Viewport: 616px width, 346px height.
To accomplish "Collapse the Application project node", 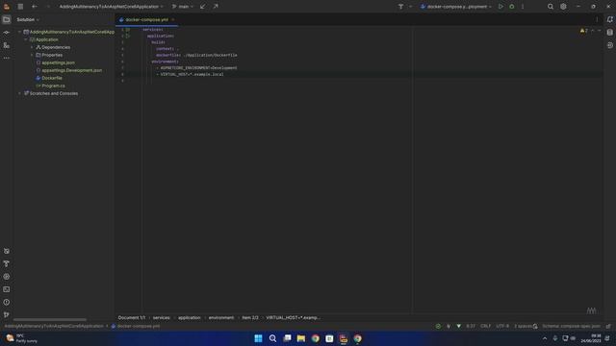I will pyautogui.click(x=26, y=39).
